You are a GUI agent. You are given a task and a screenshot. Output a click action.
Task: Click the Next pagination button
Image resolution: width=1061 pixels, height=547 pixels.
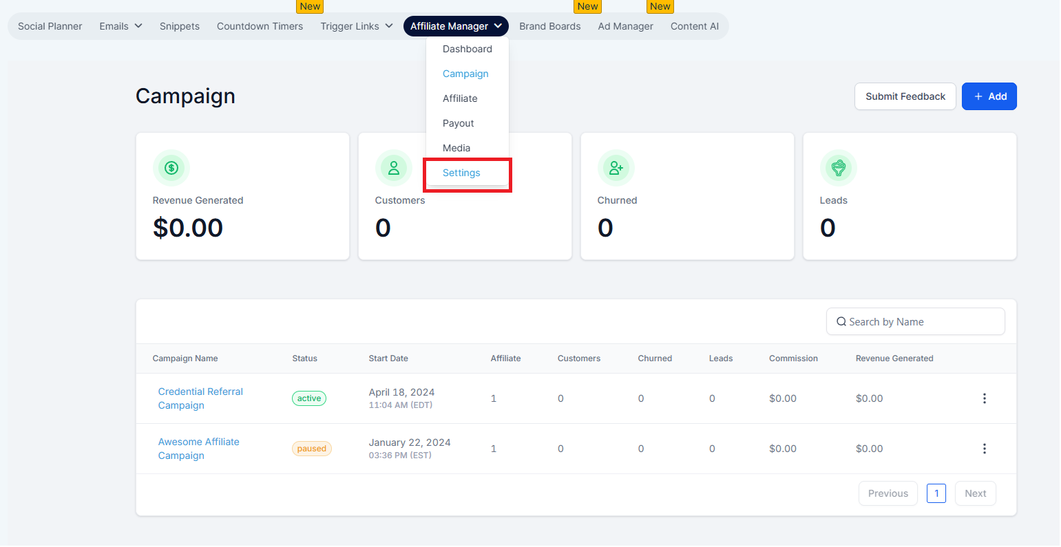click(x=976, y=493)
